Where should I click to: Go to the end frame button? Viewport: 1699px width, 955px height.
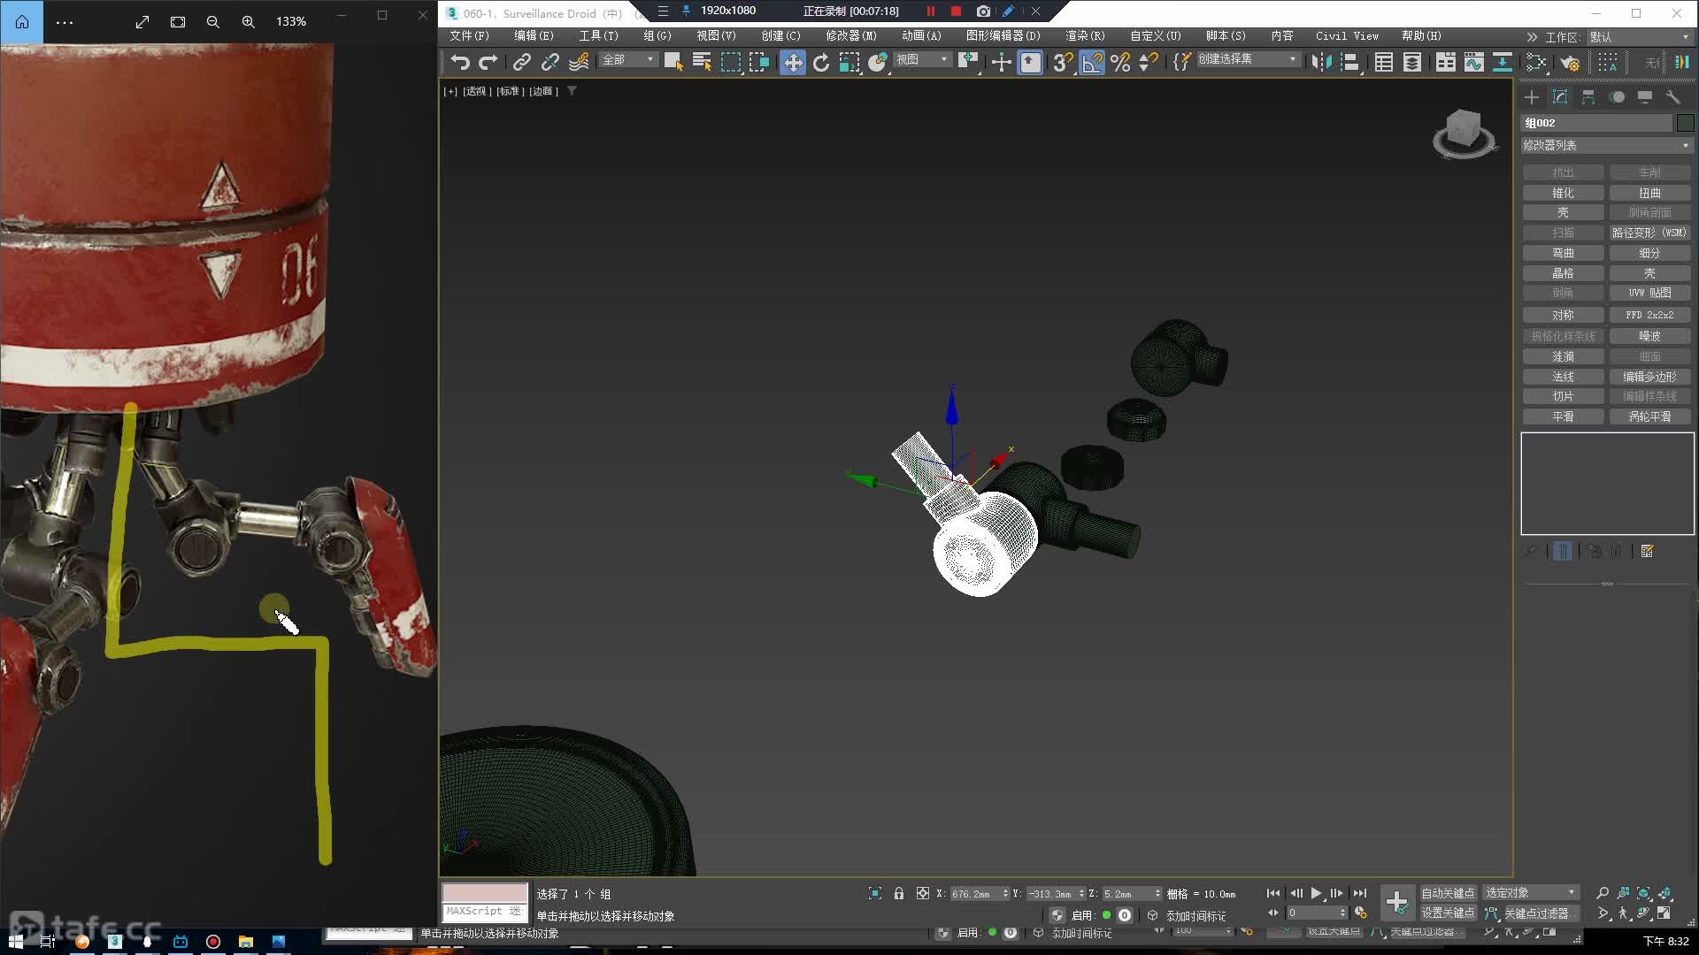point(1360,893)
